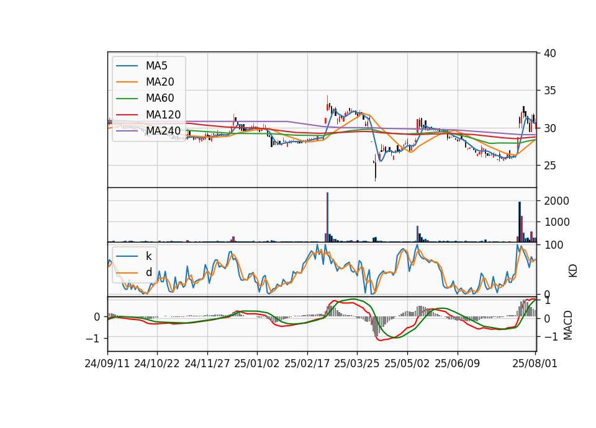The width and height of the screenshot is (596, 428).
Task: Click the tall volume bar just before 25/08/01
Action: [520, 222]
